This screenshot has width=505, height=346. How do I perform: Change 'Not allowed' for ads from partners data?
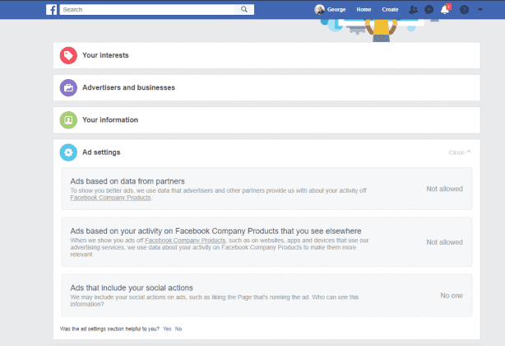tap(444, 189)
